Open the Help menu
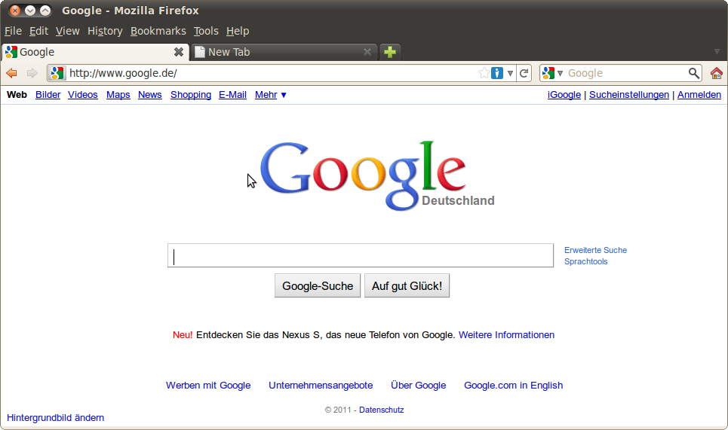Image resolution: width=728 pixels, height=430 pixels. [x=238, y=31]
